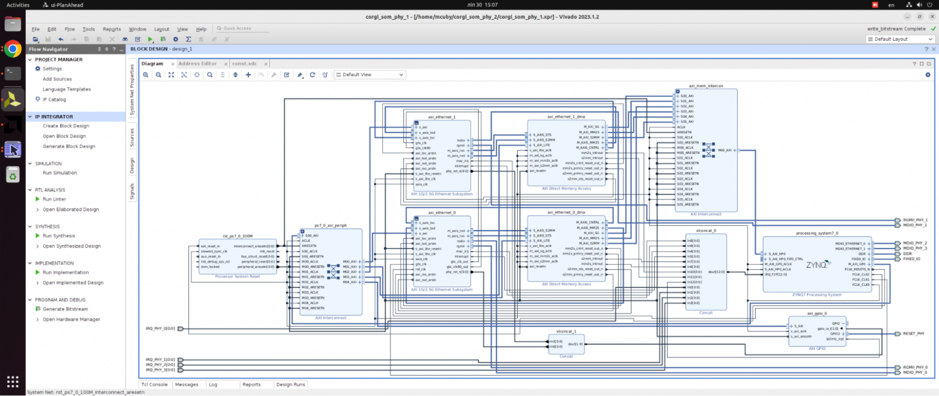Collapse the ps7_0_axi_periph block hierarchy

click(303, 231)
